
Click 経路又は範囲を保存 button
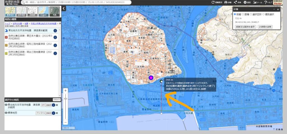point(245,27)
